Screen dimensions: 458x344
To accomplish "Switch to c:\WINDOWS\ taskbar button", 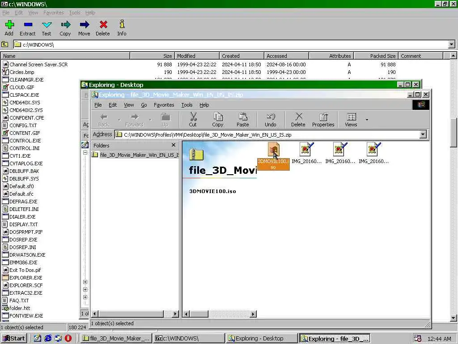I will pyautogui.click(x=189, y=339).
